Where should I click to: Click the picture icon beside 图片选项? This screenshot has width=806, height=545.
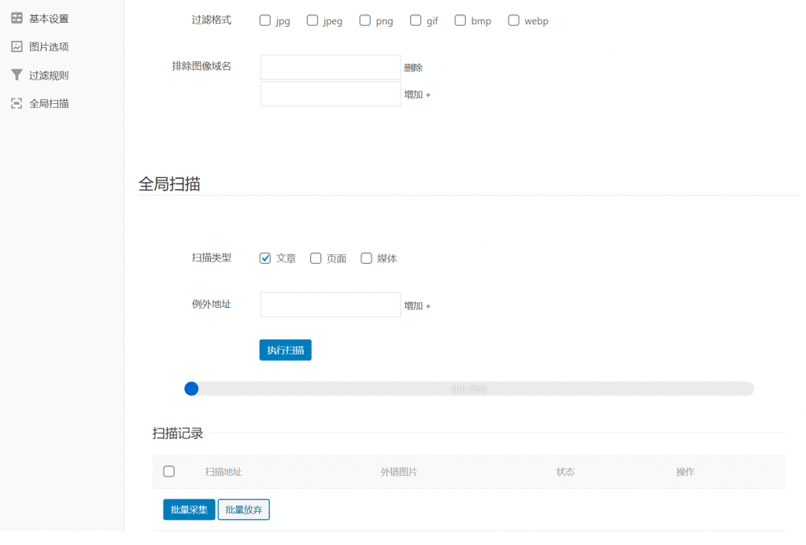click(x=17, y=46)
